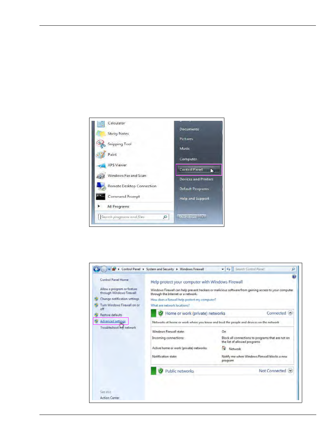336x435 pixels.
Task: Expand breadcrumb arrow after Control Panel
Action: click(x=143, y=269)
